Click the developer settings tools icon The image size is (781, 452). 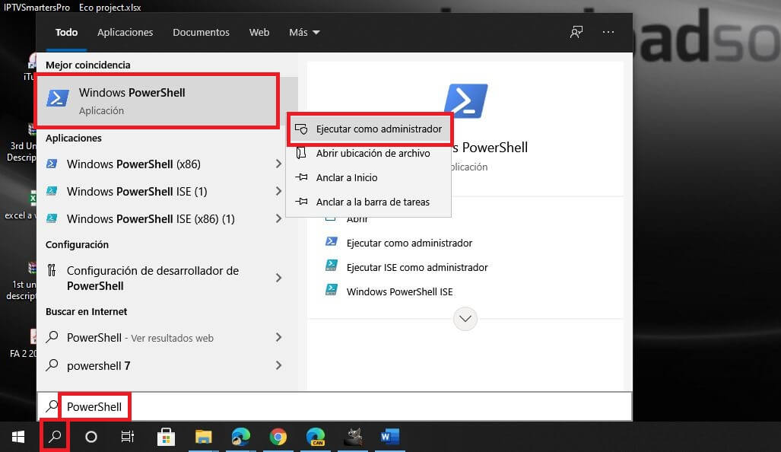51,271
